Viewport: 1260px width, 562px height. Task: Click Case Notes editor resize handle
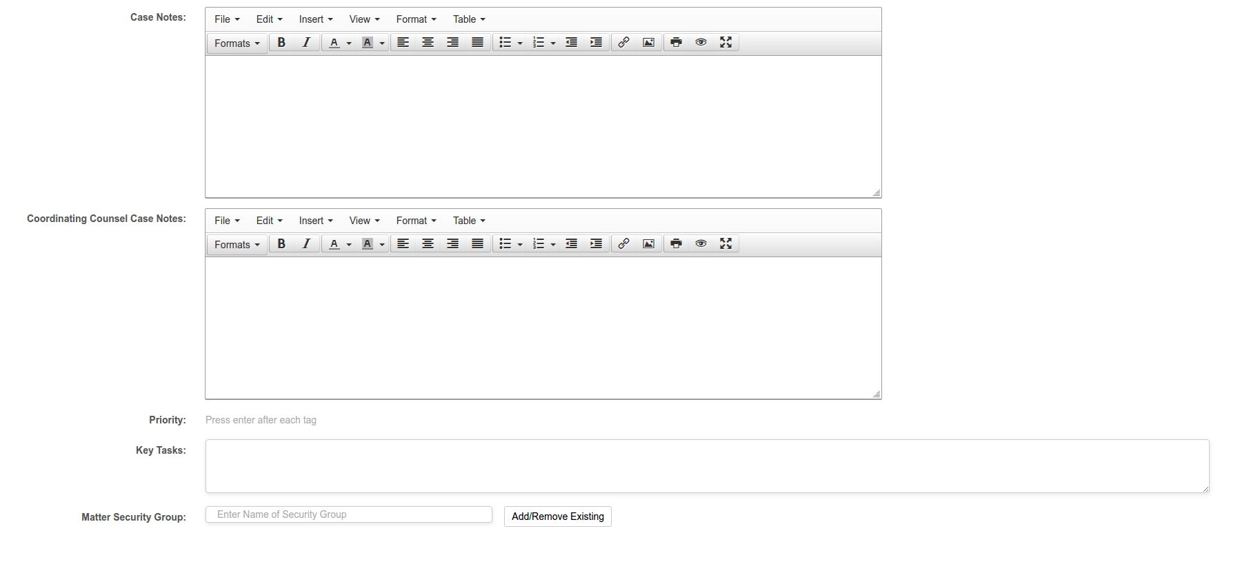[x=877, y=193]
